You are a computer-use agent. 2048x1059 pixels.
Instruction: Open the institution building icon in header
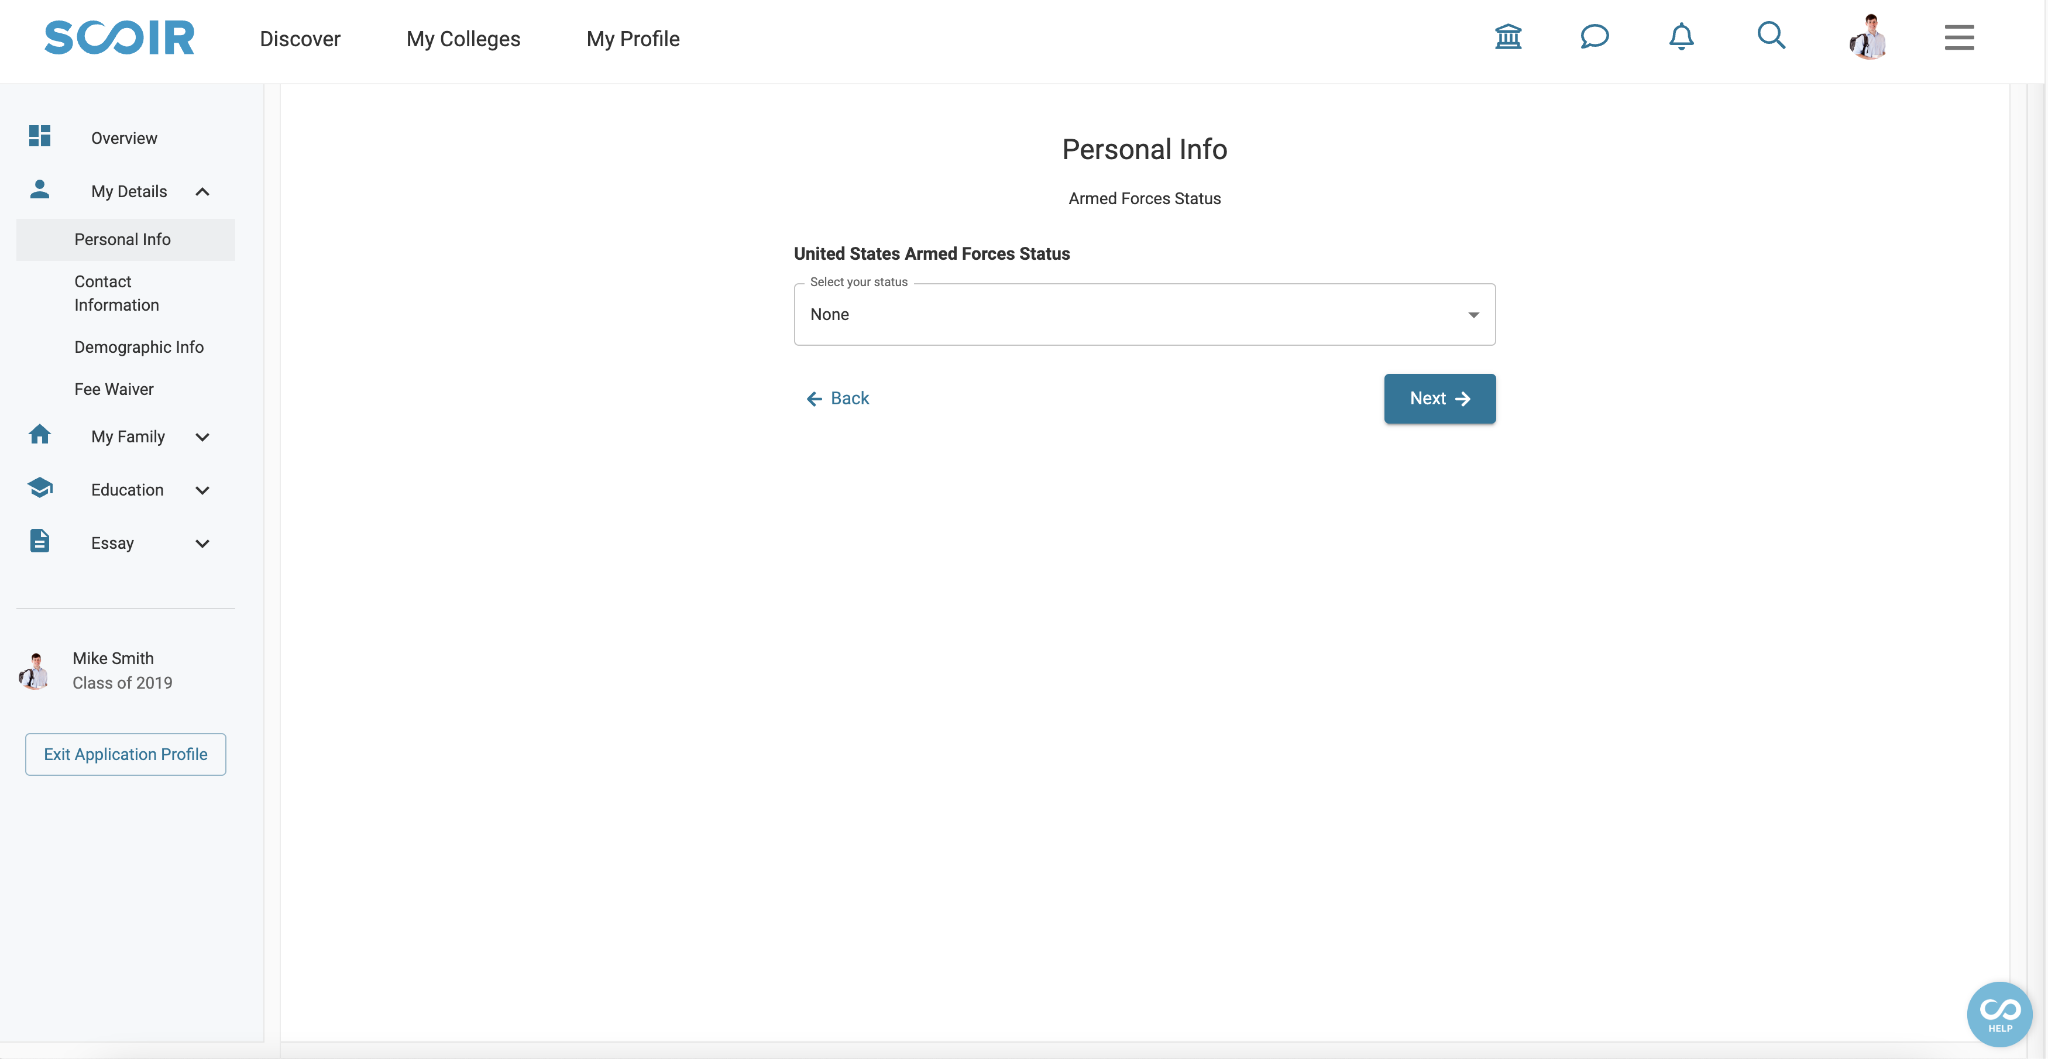1507,37
